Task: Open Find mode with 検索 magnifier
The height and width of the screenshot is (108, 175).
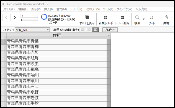Action: pos(137,17)
